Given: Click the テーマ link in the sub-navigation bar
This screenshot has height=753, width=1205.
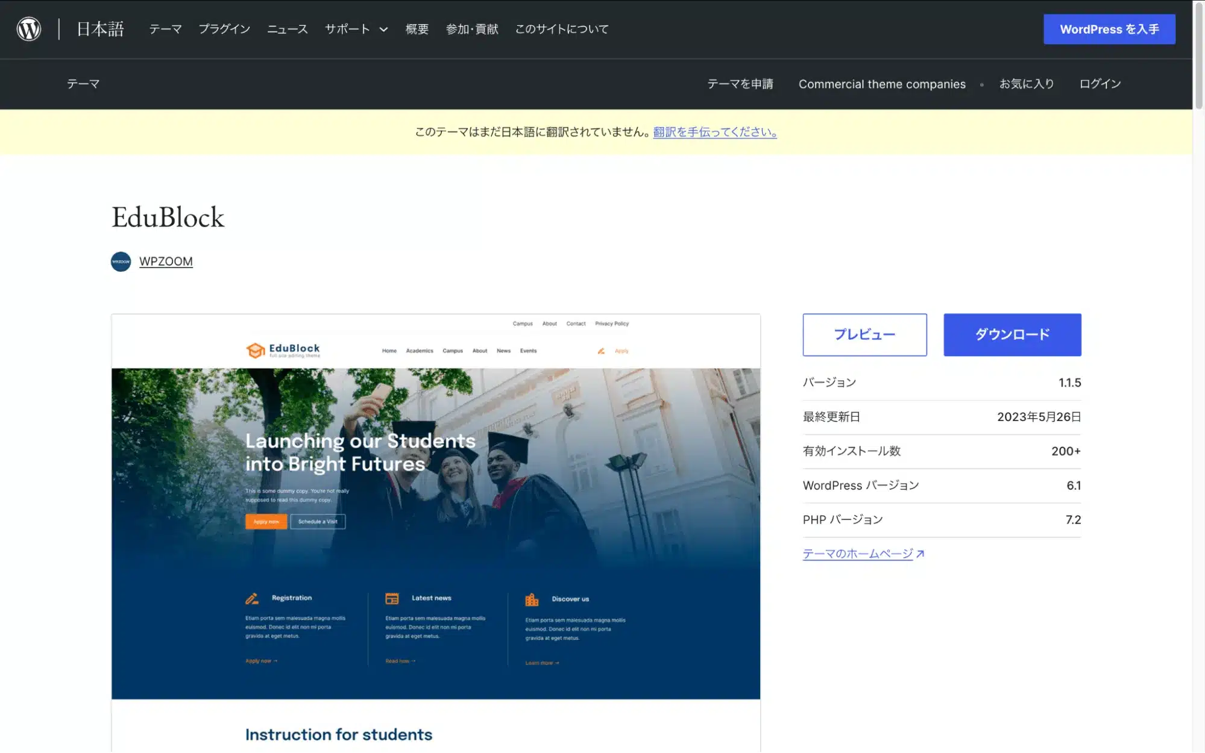Looking at the screenshot, I should tap(83, 84).
